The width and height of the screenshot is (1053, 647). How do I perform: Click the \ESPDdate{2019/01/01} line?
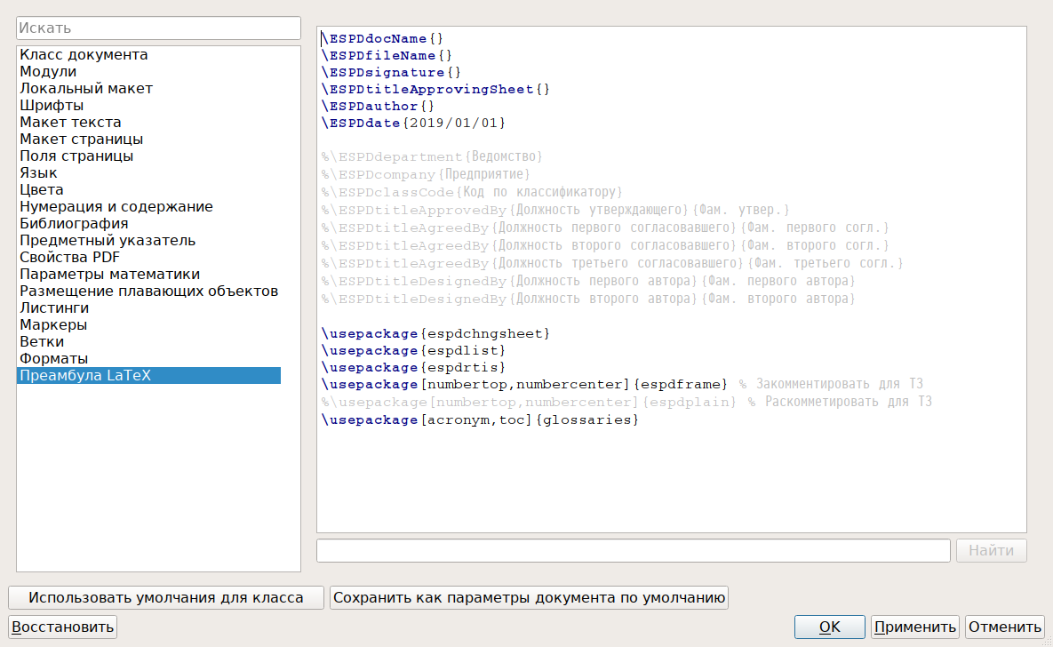coord(413,123)
